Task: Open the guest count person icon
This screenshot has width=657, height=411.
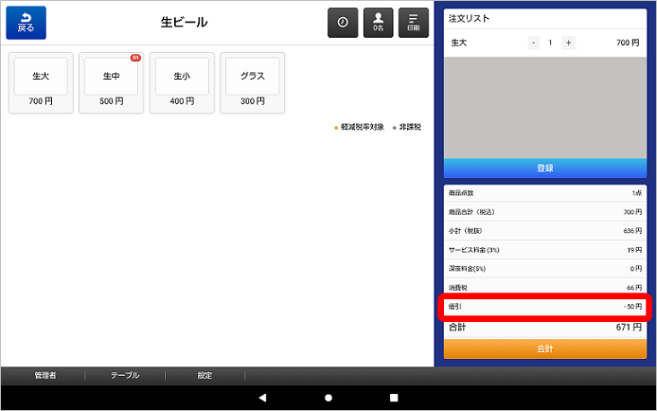Action: click(378, 23)
